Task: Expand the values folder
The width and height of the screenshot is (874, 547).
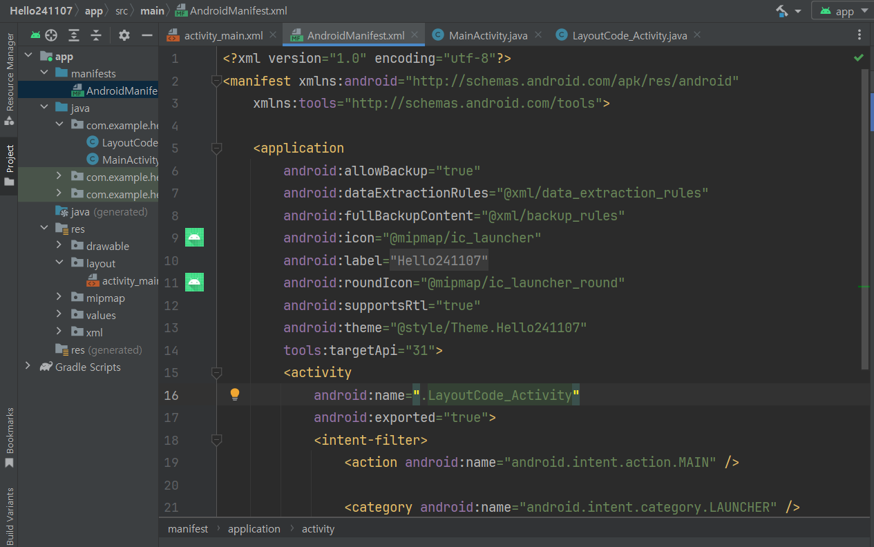Action: [59, 315]
